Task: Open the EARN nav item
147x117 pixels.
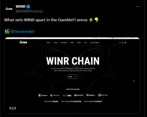Action: pos(72,42)
